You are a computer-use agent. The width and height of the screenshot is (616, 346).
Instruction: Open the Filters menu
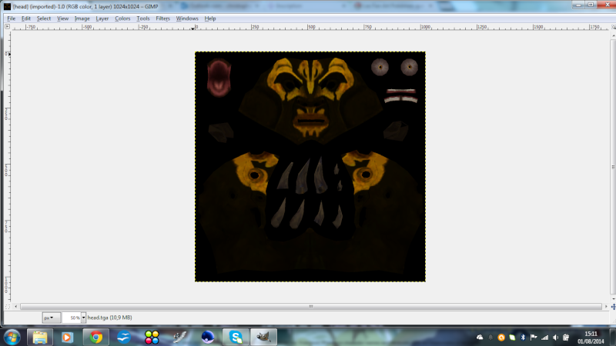pyautogui.click(x=162, y=18)
